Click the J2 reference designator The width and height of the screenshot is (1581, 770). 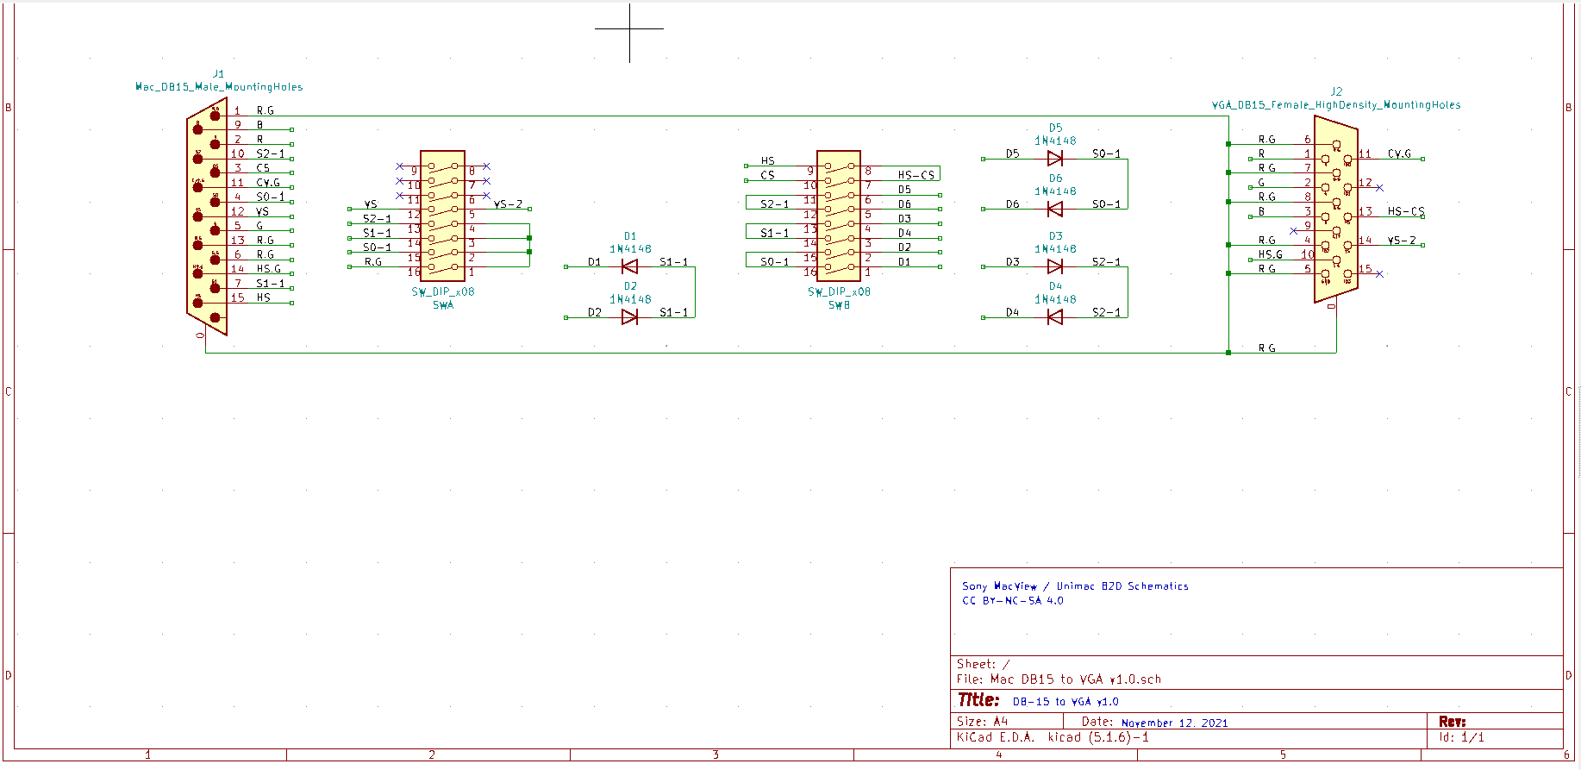tap(1336, 91)
